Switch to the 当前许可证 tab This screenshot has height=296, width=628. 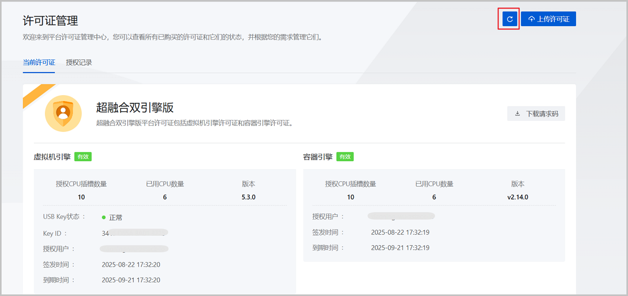tap(39, 62)
